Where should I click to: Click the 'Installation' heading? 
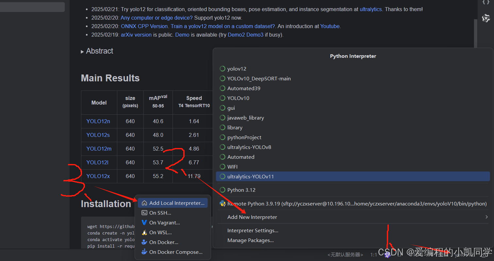pyautogui.click(x=106, y=204)
